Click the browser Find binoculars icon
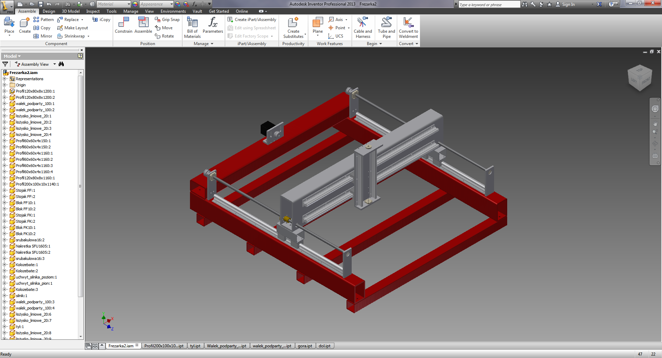This screenshot has height=358, width=662. point(61,64)
